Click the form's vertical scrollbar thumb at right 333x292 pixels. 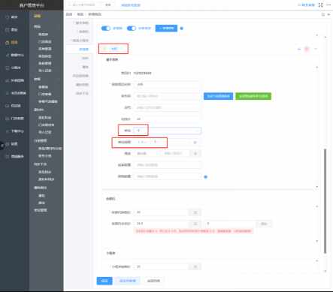click(325, 201)
